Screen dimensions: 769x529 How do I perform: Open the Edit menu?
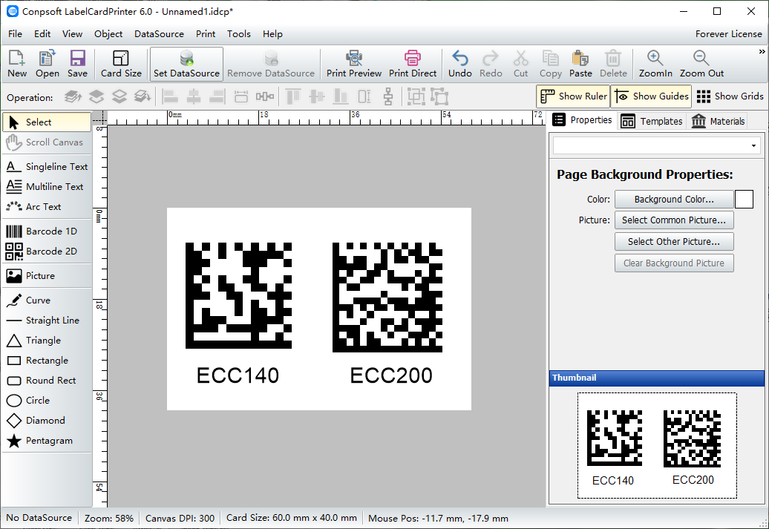42,34
